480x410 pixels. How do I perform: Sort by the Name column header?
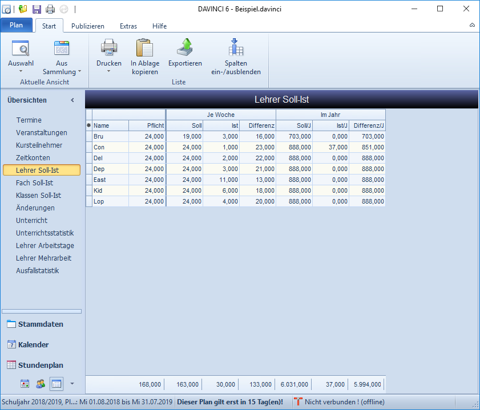(x=110, y=125)
